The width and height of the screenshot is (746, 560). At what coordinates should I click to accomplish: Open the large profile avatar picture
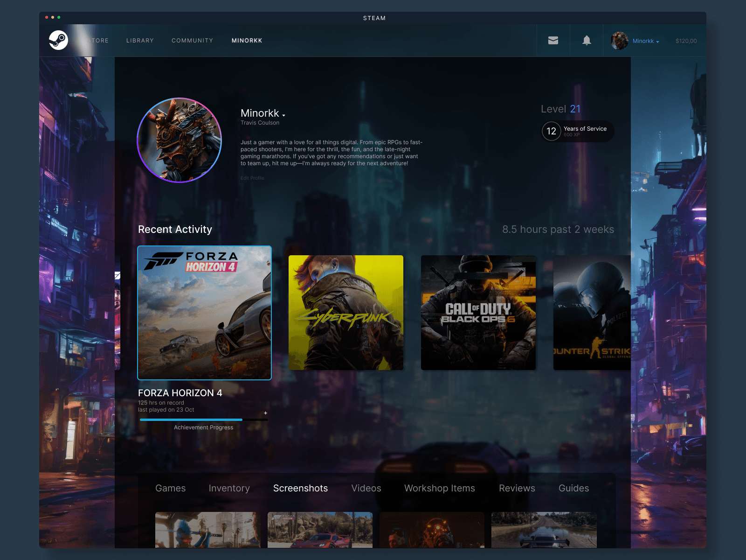click(x=179, y=140)
